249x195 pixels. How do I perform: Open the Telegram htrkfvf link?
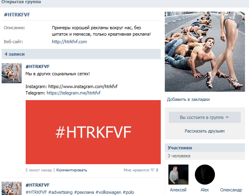(x=73, y=93)
